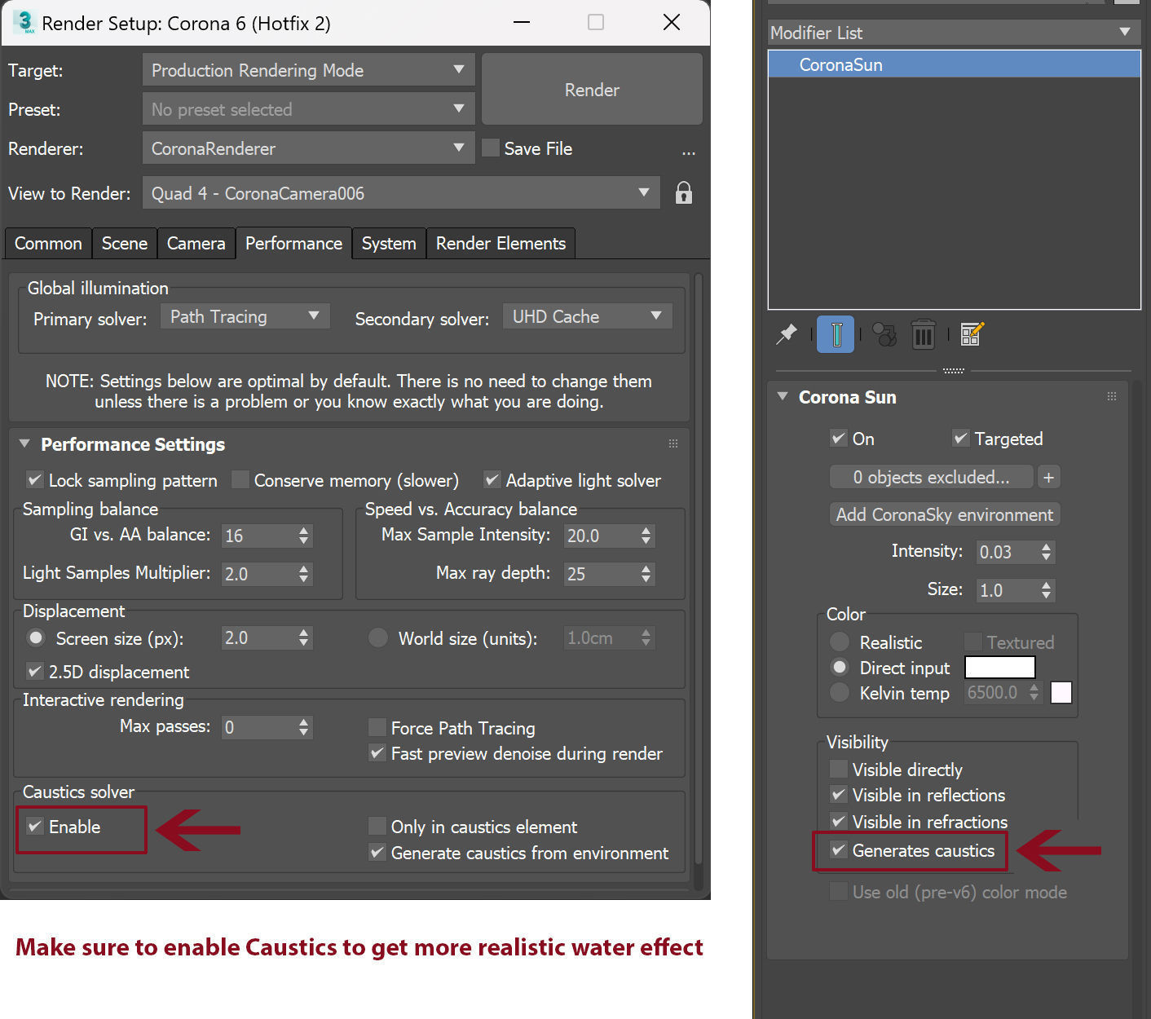Open configure modifier sets icon
1151x1019 pixels.
[972, 334]
